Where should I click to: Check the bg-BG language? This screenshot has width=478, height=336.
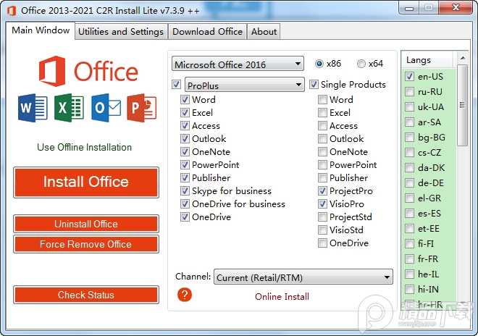tap(409, 137)
